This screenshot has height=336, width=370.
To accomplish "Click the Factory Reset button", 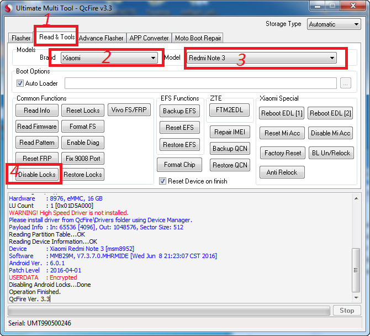I will [283, 153].
